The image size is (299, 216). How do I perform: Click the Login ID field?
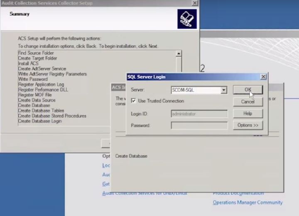199,114
